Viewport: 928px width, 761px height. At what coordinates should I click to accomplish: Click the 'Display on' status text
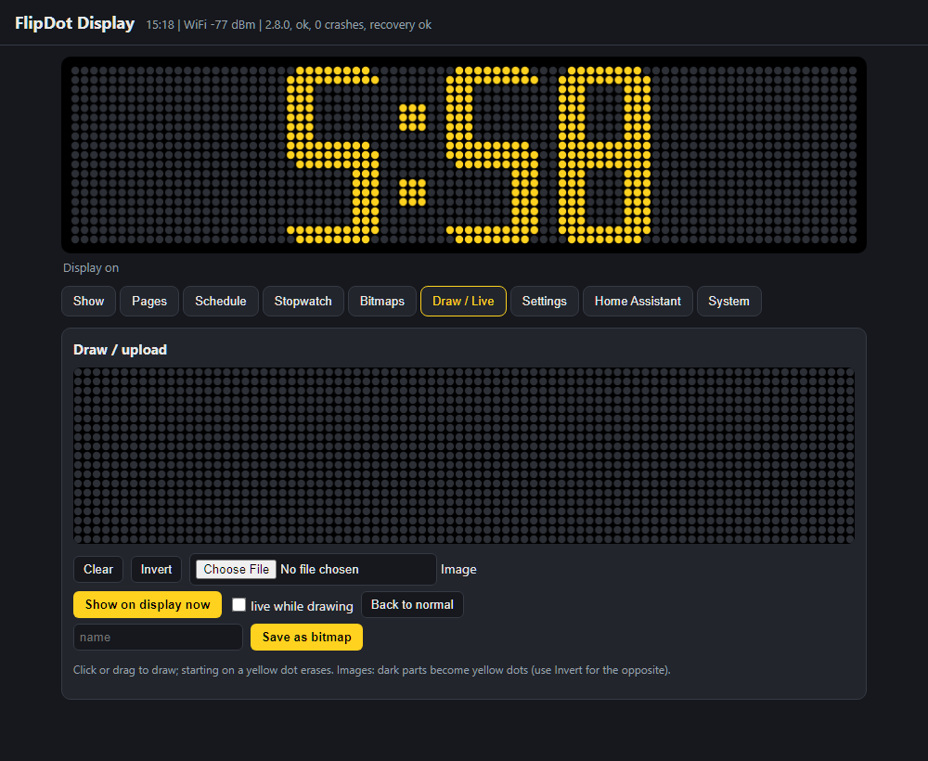click(91, 268)
